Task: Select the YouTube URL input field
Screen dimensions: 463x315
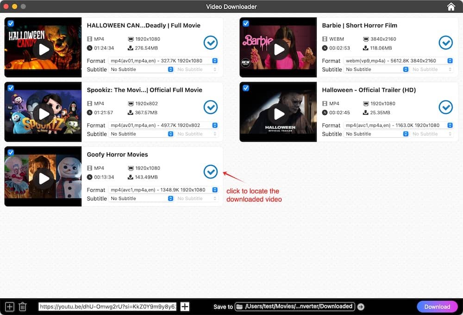Action: (106, 306)
